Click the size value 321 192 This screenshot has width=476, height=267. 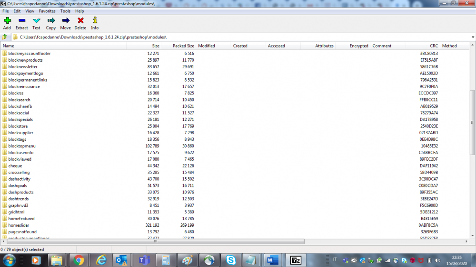(152, 225)
